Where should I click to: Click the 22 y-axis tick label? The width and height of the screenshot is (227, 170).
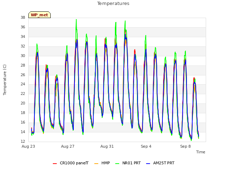[23, 94]
